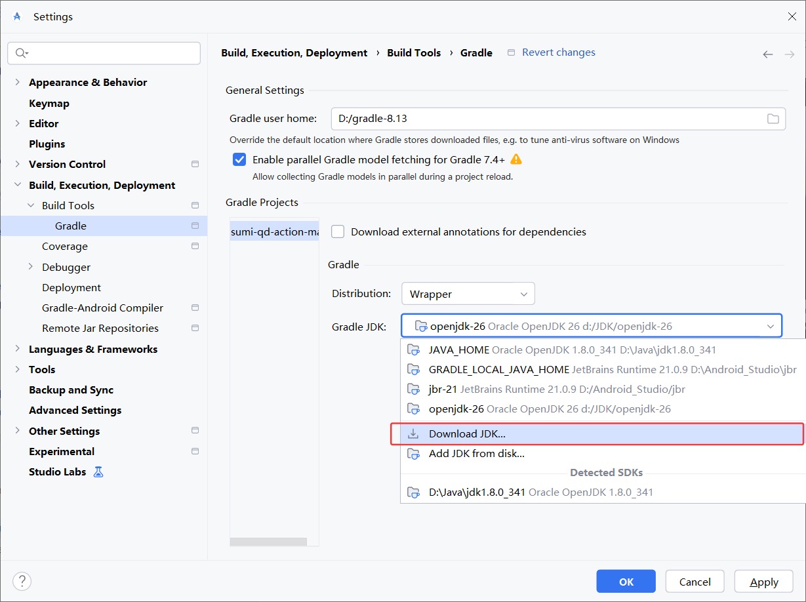Click the search magnifier icon in settings search
806x602 pixels.
22,53
